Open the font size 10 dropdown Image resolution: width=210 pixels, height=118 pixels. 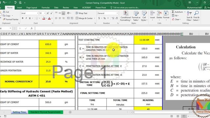point(45,13)
